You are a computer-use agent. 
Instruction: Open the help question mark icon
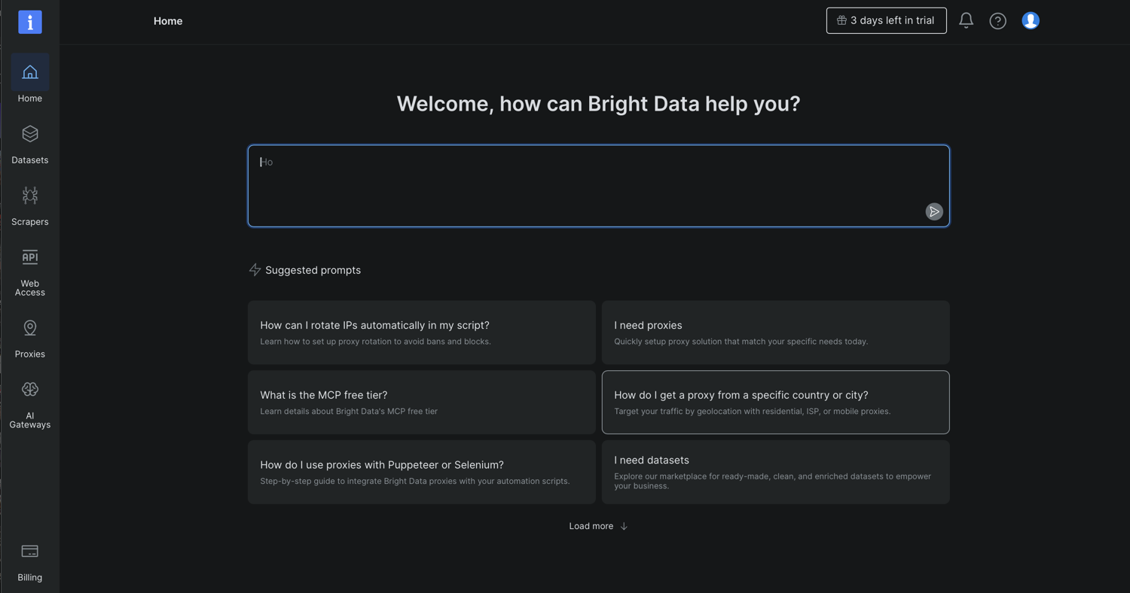click(997, 21)
